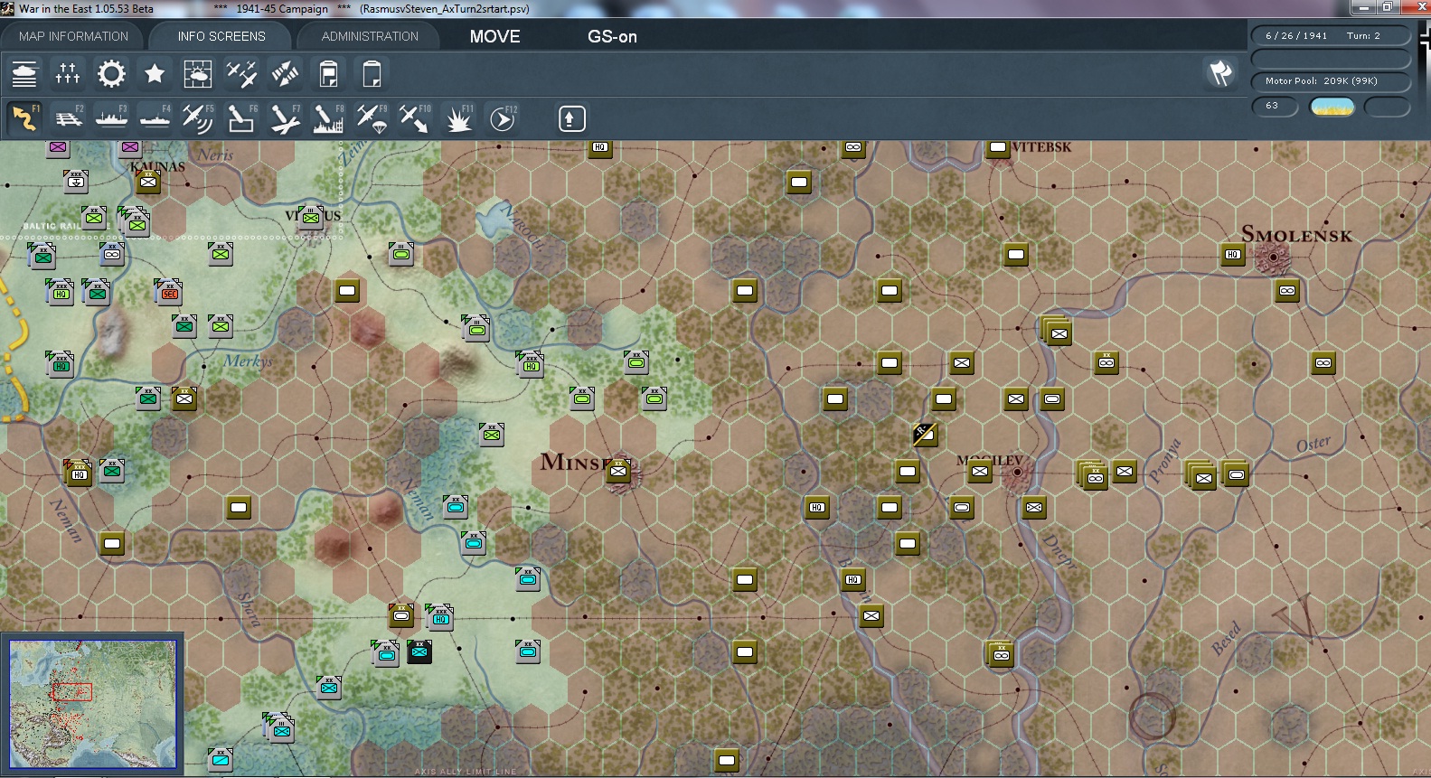Select the explosion F11 mode icon
Image resolution: width=1431 pixels, height=778 pixels.
click(458, 118)
